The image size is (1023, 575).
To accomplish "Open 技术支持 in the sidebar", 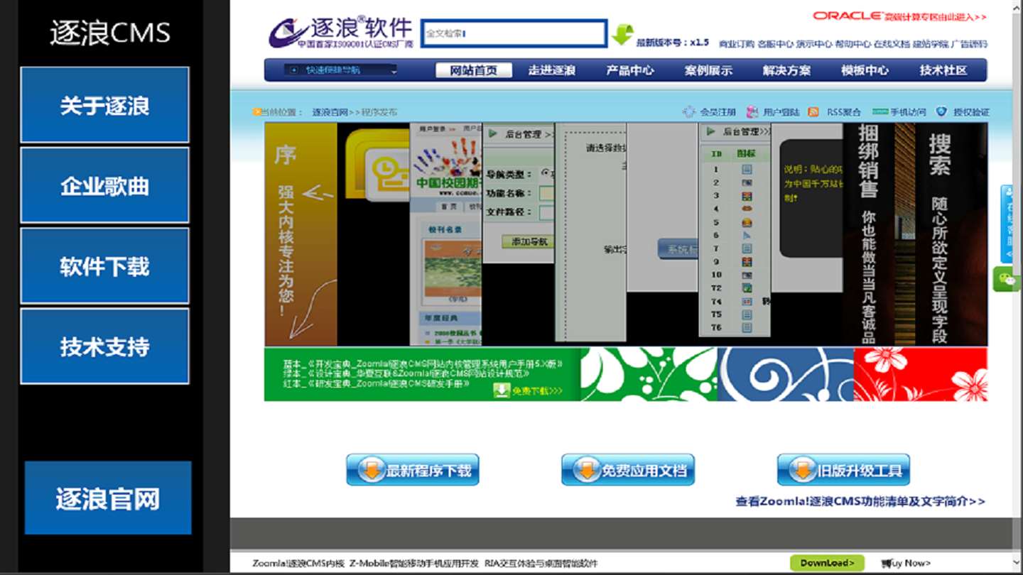I will point(104,346).
